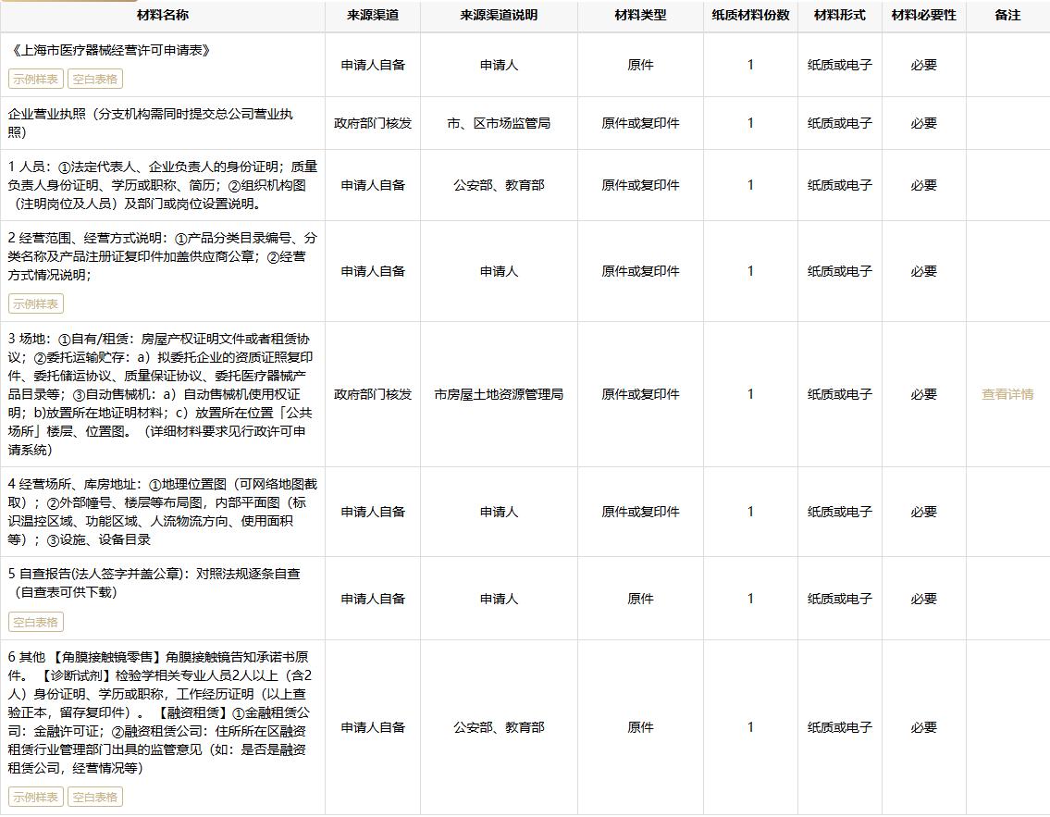Click copies count 1 in 5 自查报告 row
Screen dimensions: 1050x817
(x=750, y=599)
